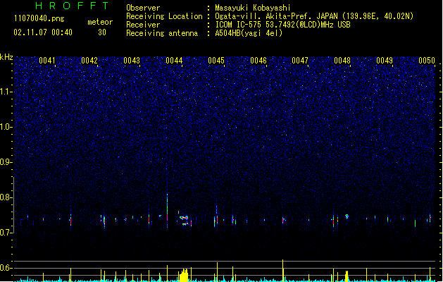The height and width of the screenshot is (282, 443).
Task: Click the Receiver label
Action: 143,25
